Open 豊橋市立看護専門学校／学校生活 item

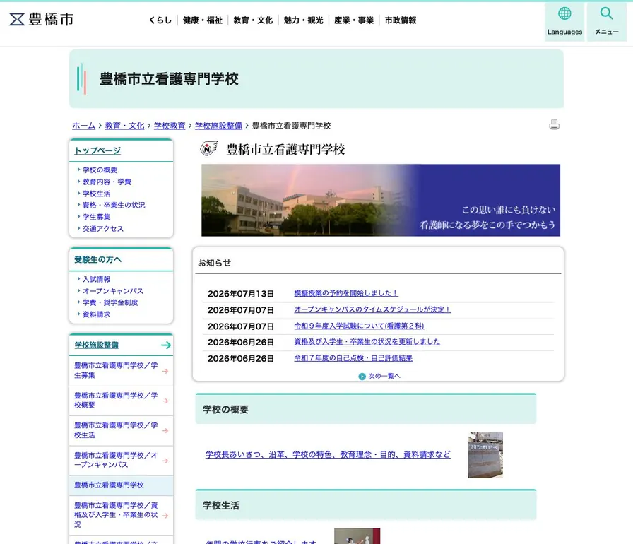pyautogui.click(x=121, y=430)
